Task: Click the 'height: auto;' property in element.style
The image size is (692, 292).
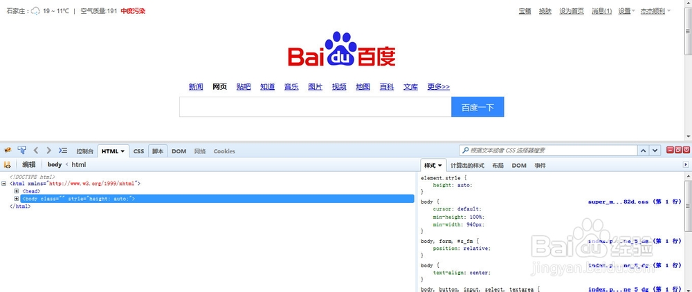Action: pyautogui.click(x=453, y=186)
